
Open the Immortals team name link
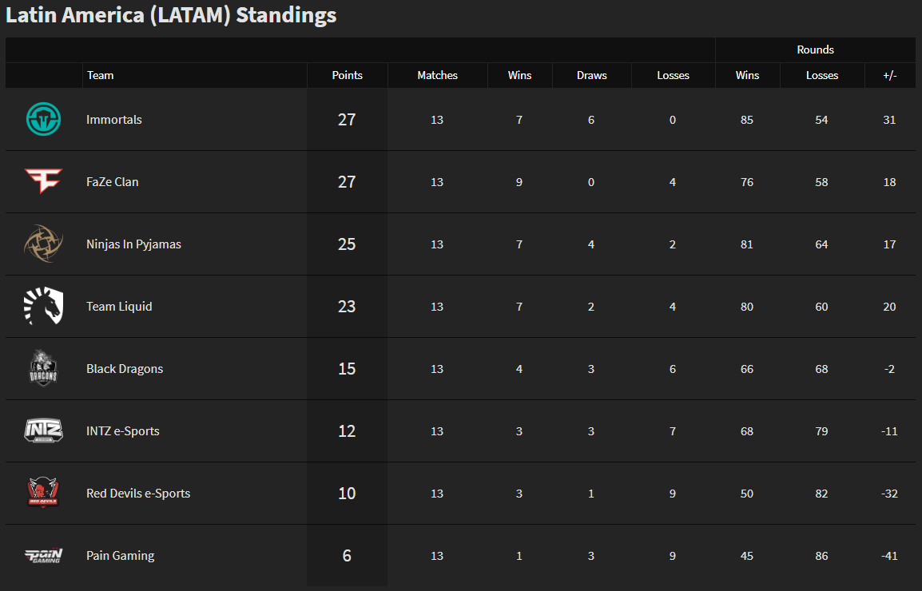pyautogui.click(x=114, y=119)
